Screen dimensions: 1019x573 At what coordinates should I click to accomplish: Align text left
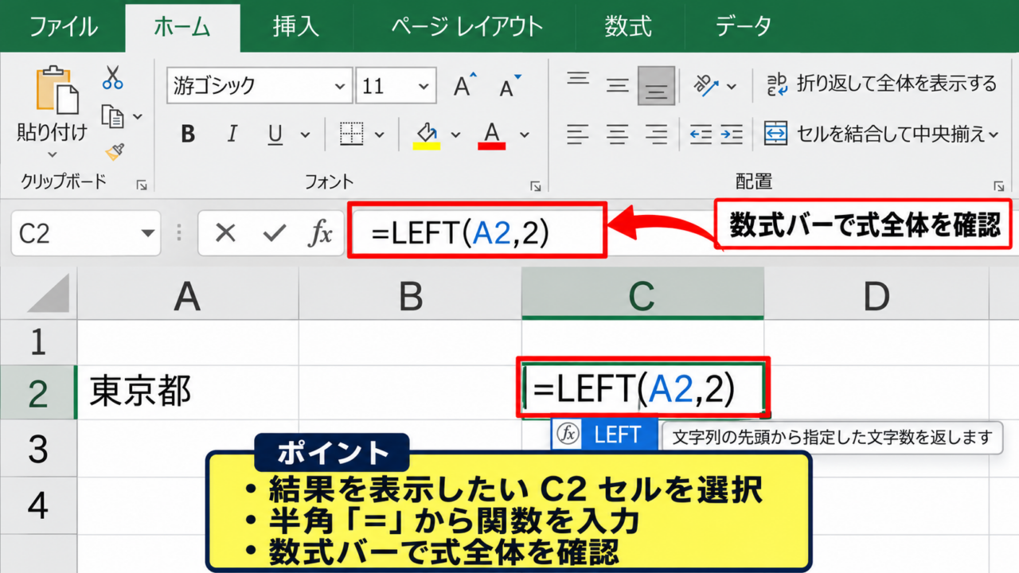tap(579, 134)
